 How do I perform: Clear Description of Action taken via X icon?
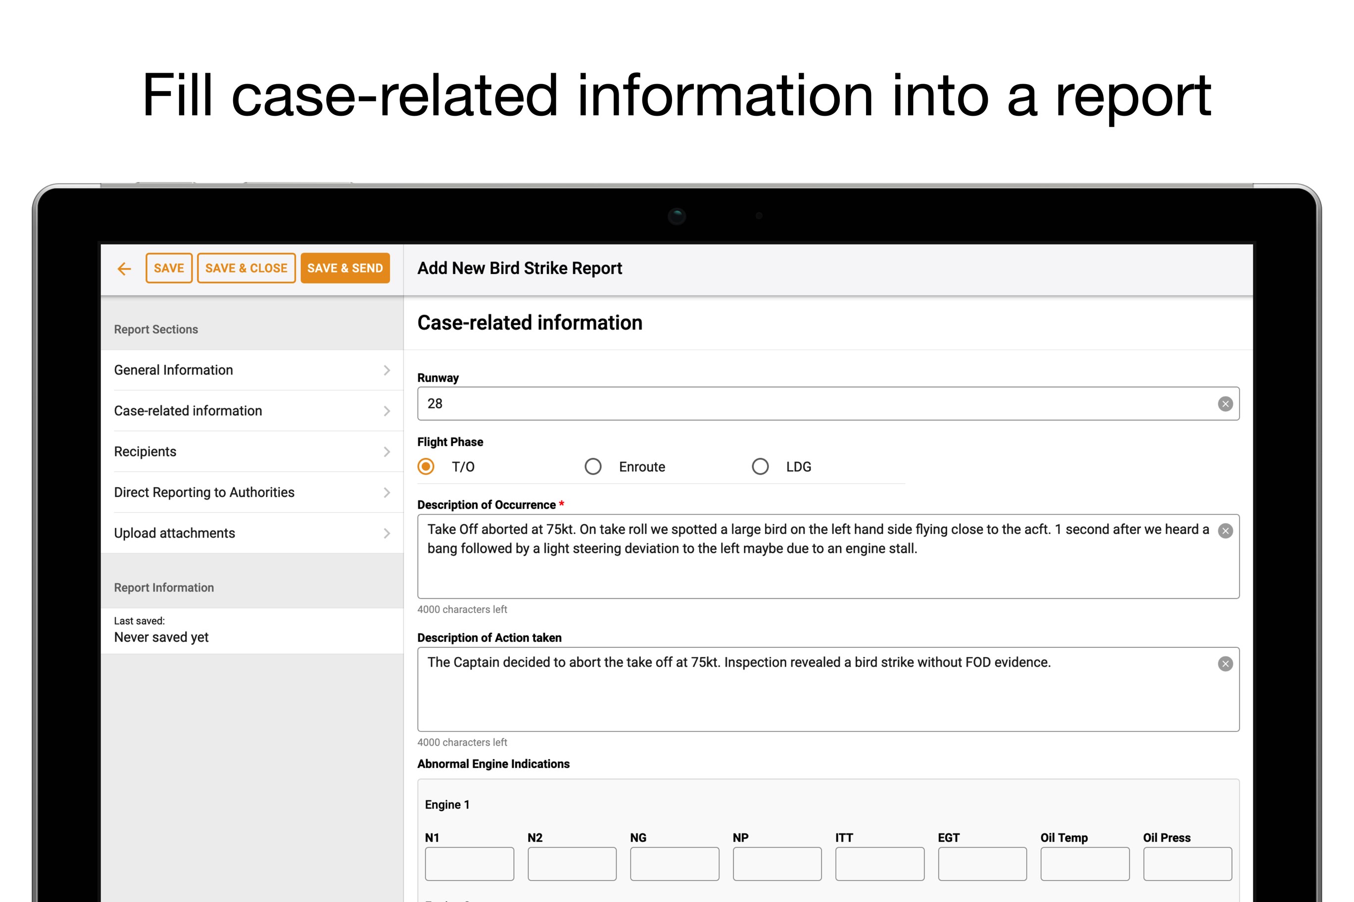[x=1225, y=664]
